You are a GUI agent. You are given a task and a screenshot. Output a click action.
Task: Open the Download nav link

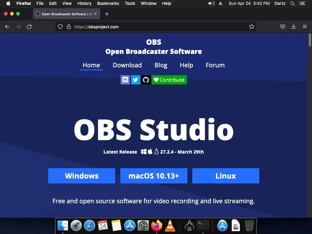(x=127, y=65)
